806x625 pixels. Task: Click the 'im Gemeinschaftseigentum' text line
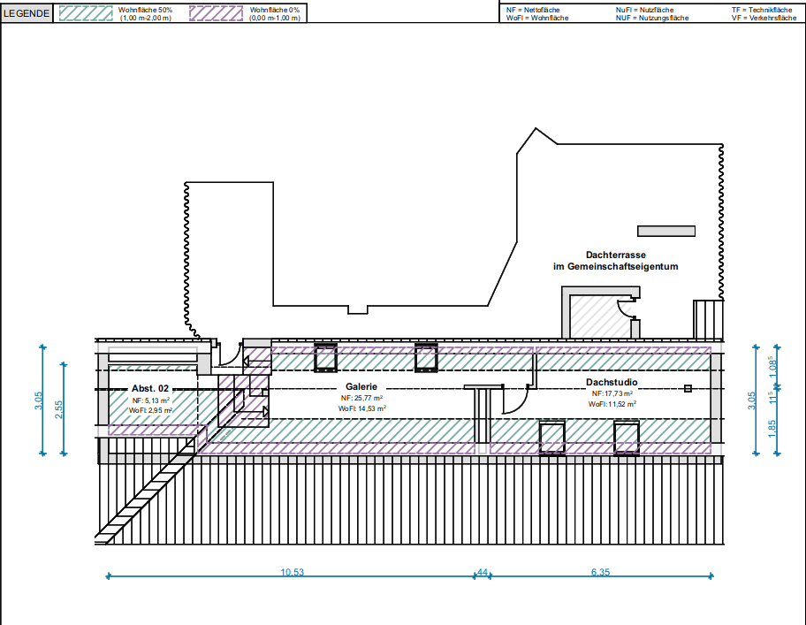pyautogui.click(x=616, y=266)
